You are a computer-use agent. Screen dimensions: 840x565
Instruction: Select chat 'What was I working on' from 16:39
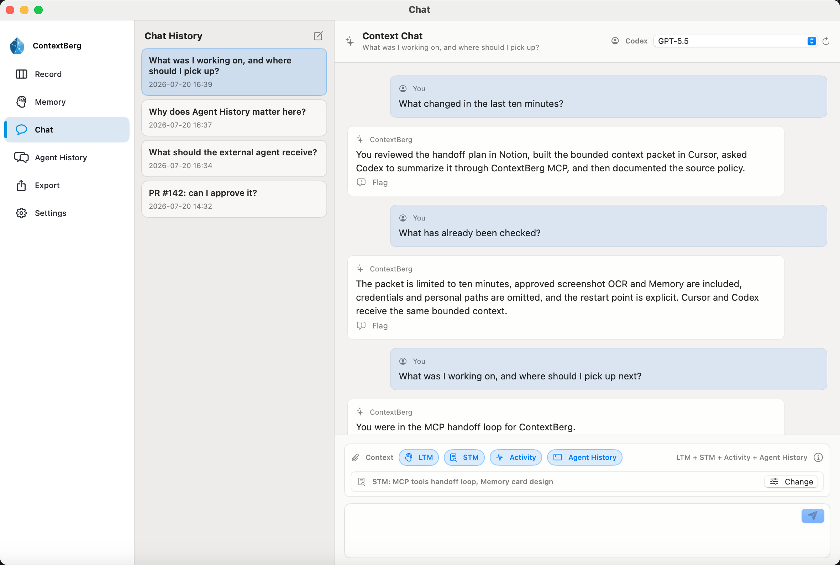tap(234, 72)
